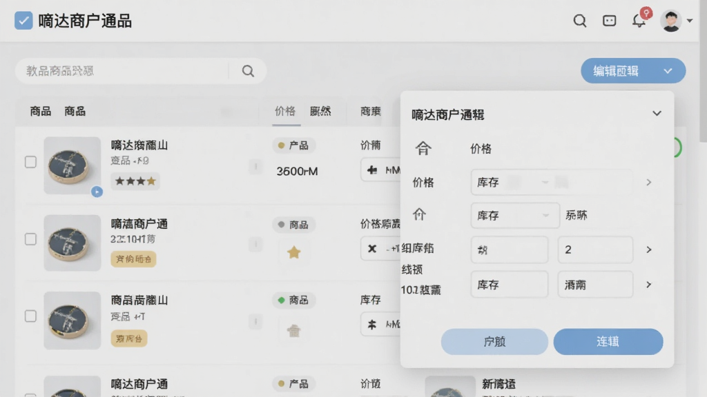Screen dimensions: 707x397
Task: Click the blue play badge on first thumbnail
Action: coord(97,192)
